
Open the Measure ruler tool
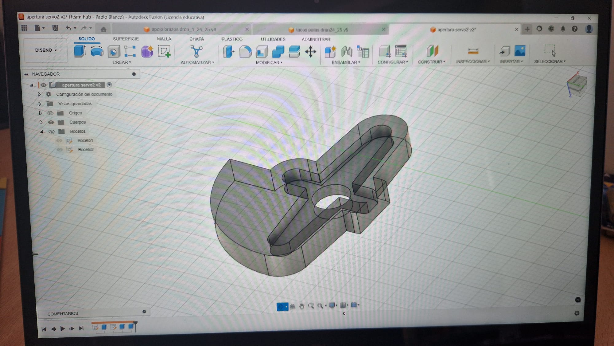[x=473, y=51]
